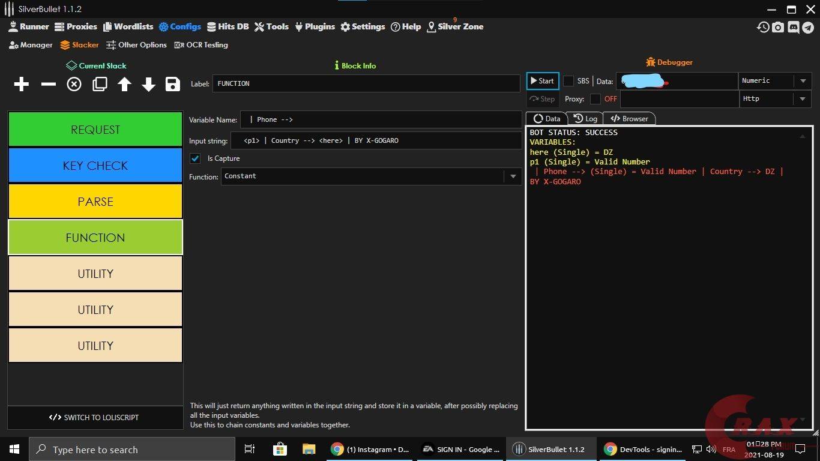The width and height of the screenshot is (820, 461).
Task: Save config using floppy disk icon
Action: [x=173, y=85]
